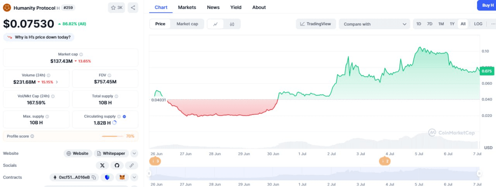Click the 26 Jun event marker 3
Screen dimensions: 496x187
pyautogui.click(x=155, y=161)
